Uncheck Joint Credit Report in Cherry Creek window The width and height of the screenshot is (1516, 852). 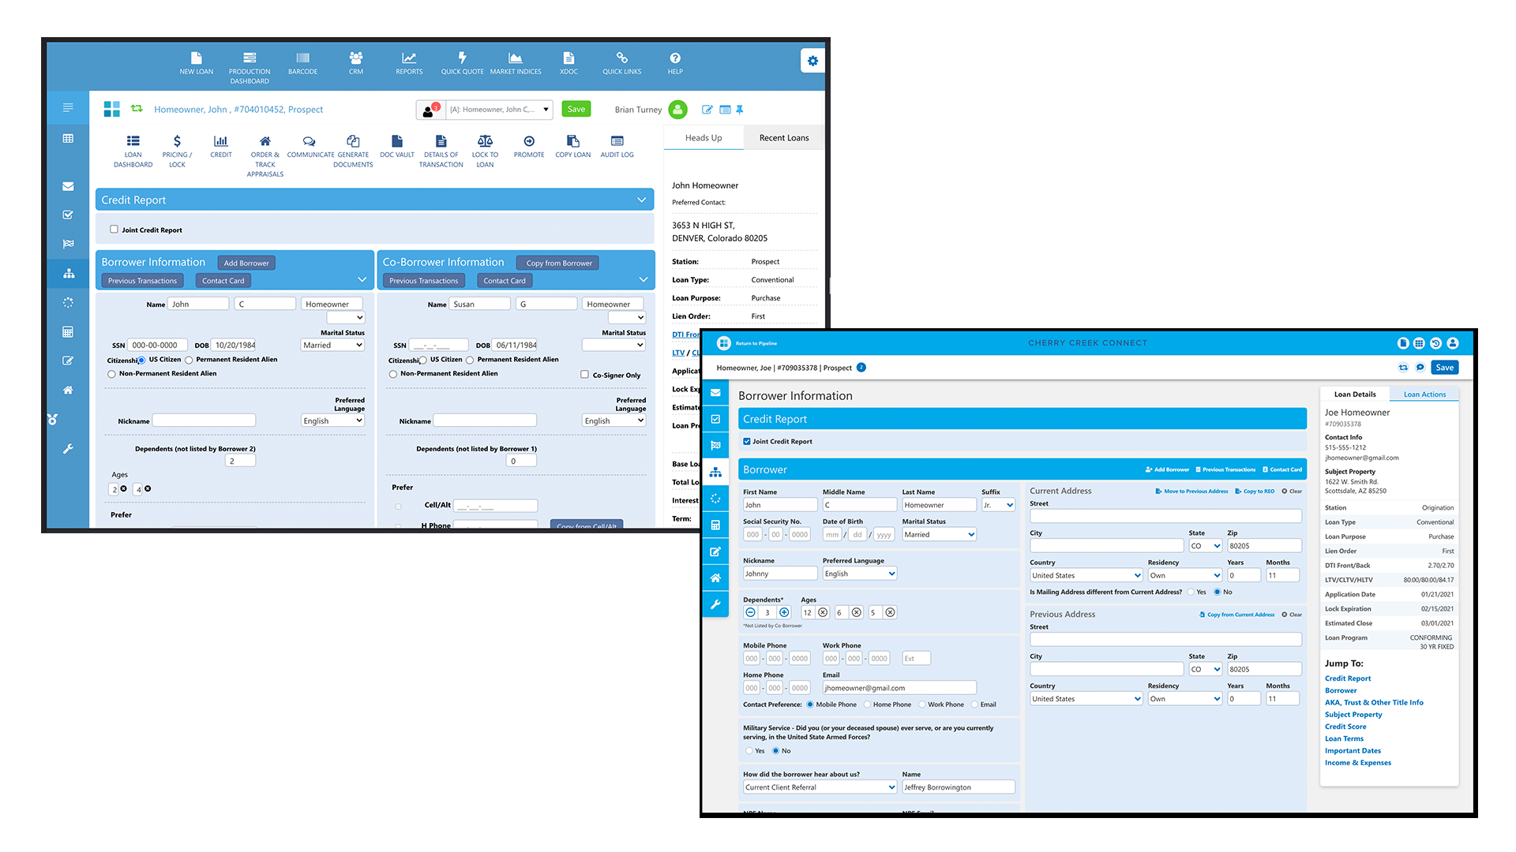[747, 442]
